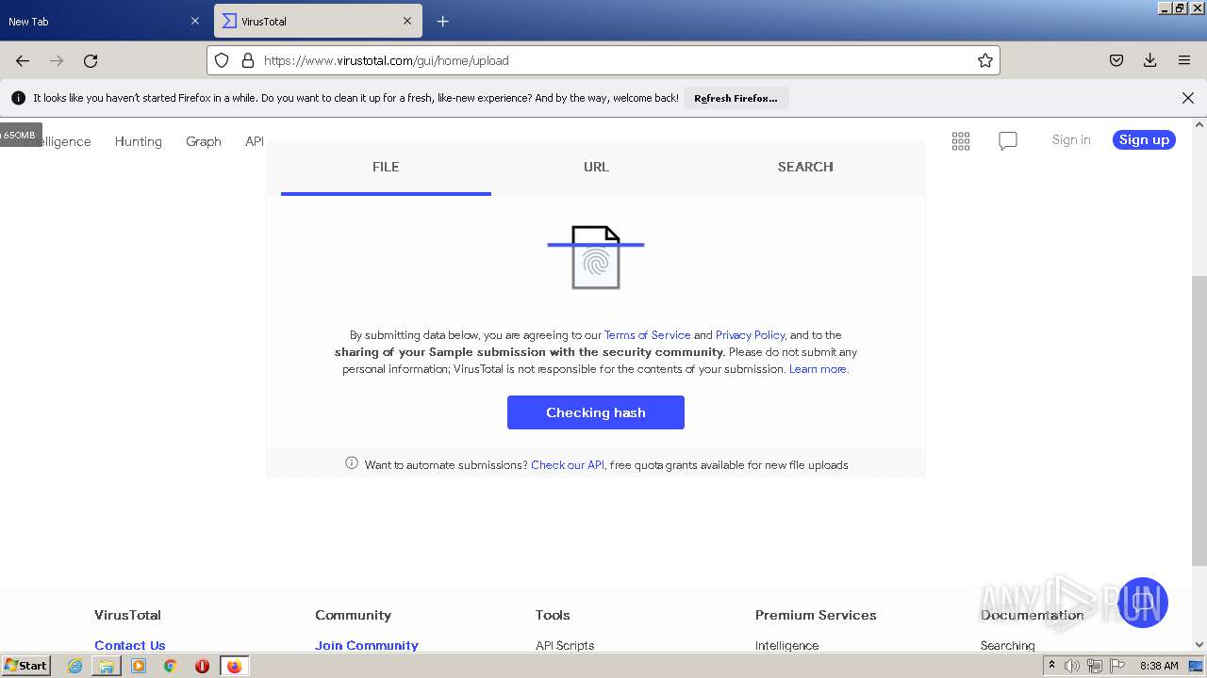Click the Checking hash button
The width and height of the screenshot is (1207, 678).
pos(596,412)
